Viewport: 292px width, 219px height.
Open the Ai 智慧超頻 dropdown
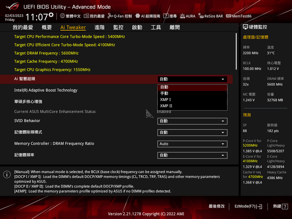[x=192, y=79]
